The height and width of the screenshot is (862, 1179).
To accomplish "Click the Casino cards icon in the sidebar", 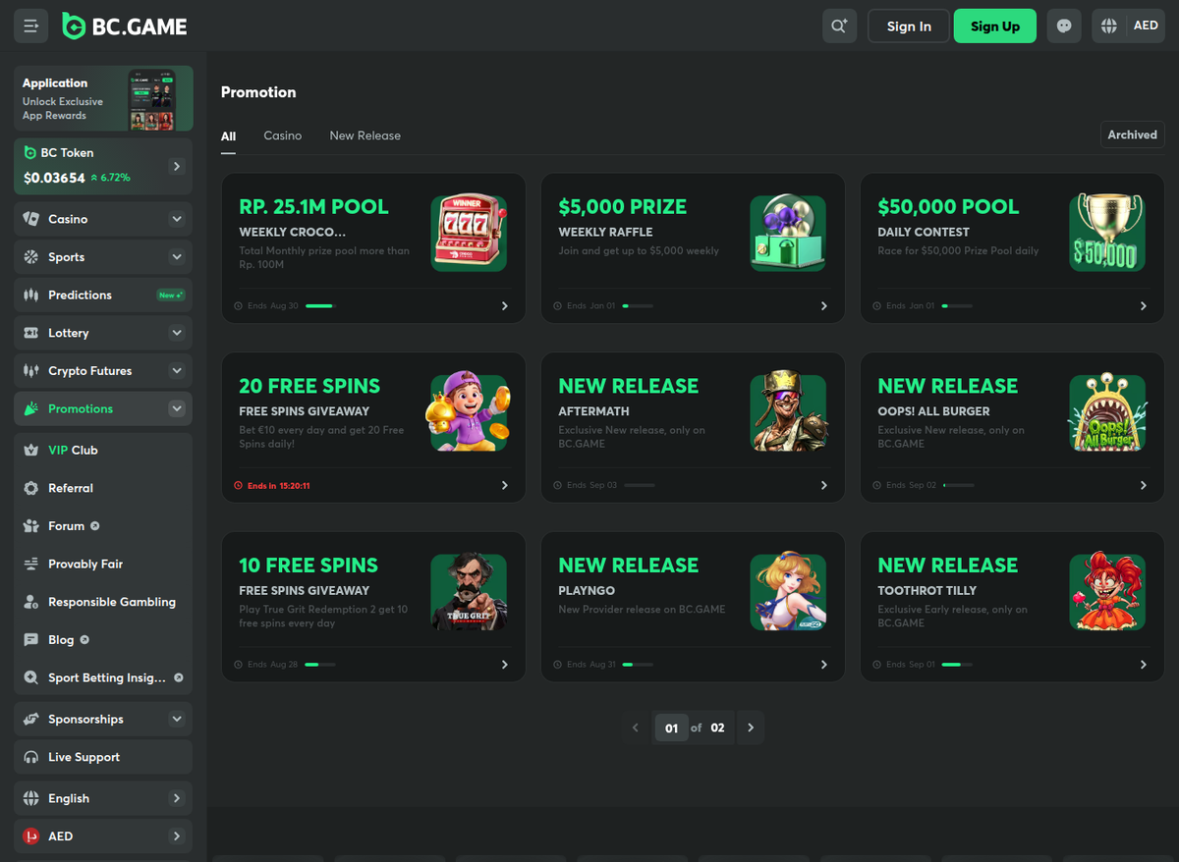I will (30, 219).
